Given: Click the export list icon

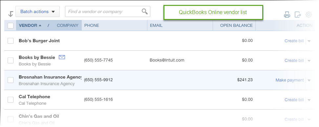Looking at the screenshot, I should (x=298, y=15).
